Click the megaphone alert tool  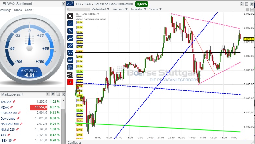(70, 75)
